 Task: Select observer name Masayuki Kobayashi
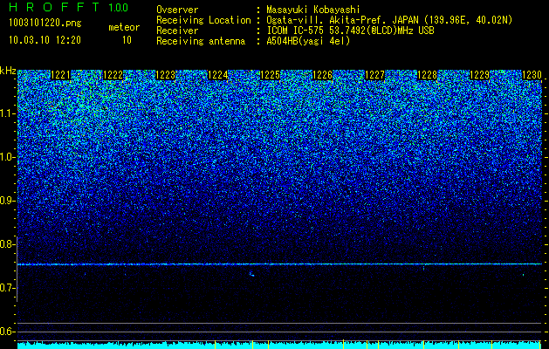pos(313,10)
